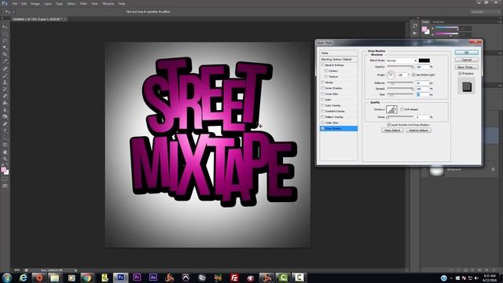
Task: Open the Blend Mode dropdown
Action: pyautogui.click(x=402, y=61)
